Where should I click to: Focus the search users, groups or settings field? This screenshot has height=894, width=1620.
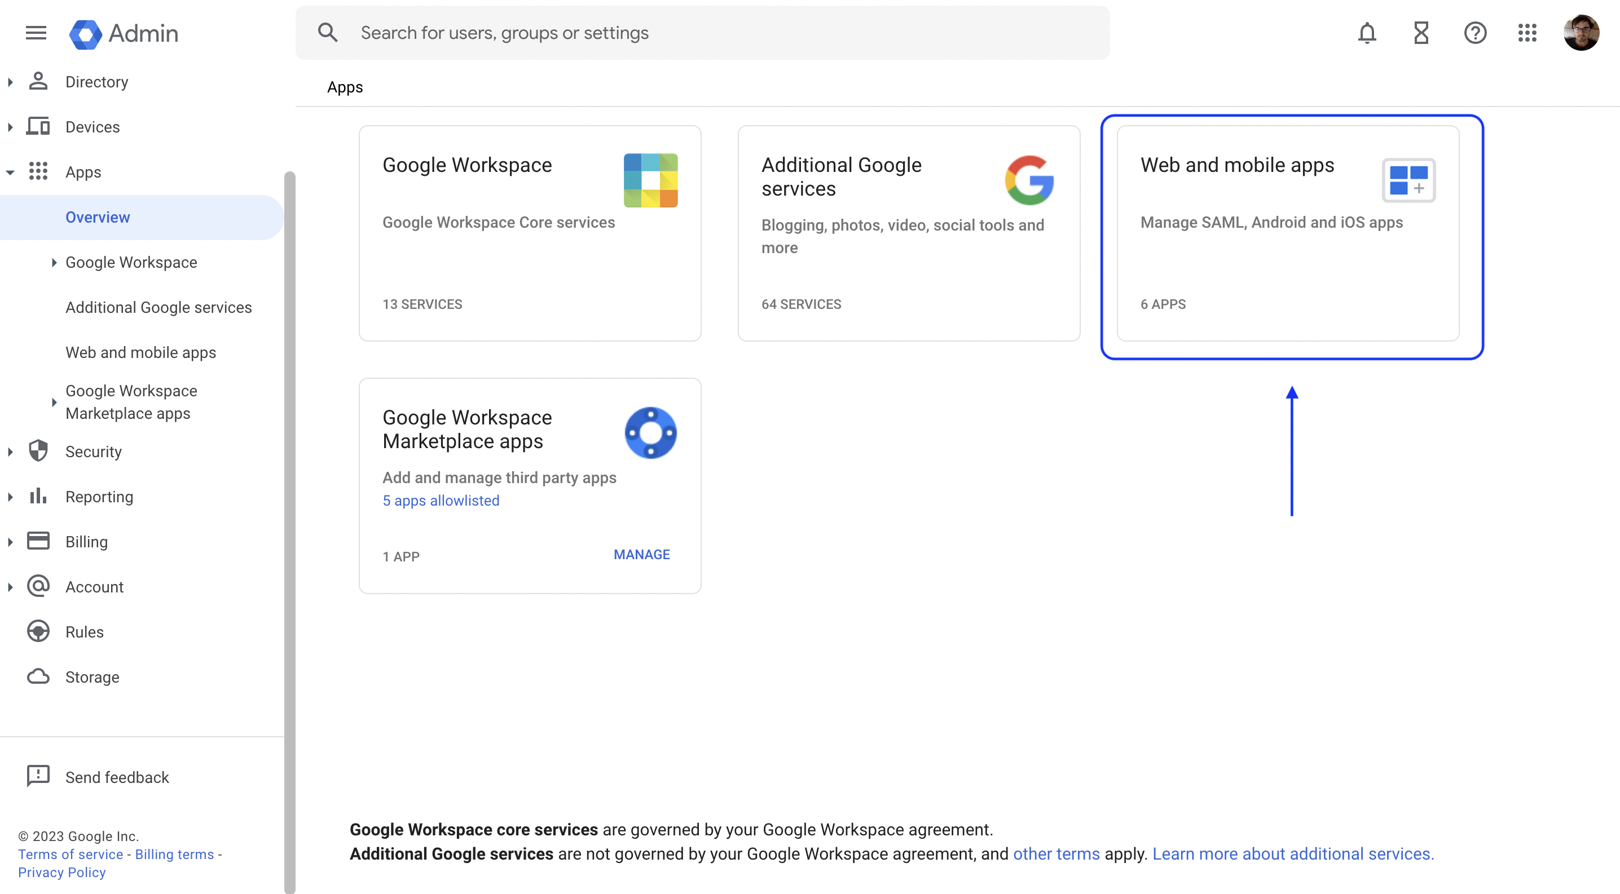(702, 33)
